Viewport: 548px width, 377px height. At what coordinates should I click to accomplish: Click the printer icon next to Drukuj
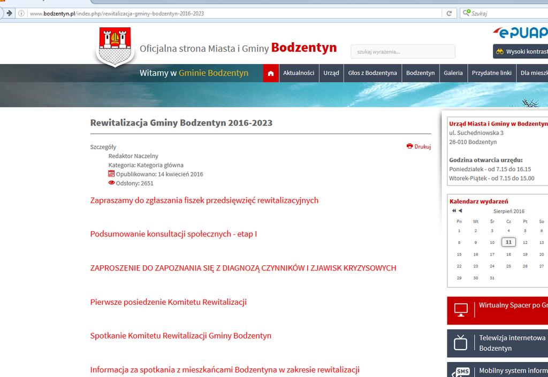(409, 147)
